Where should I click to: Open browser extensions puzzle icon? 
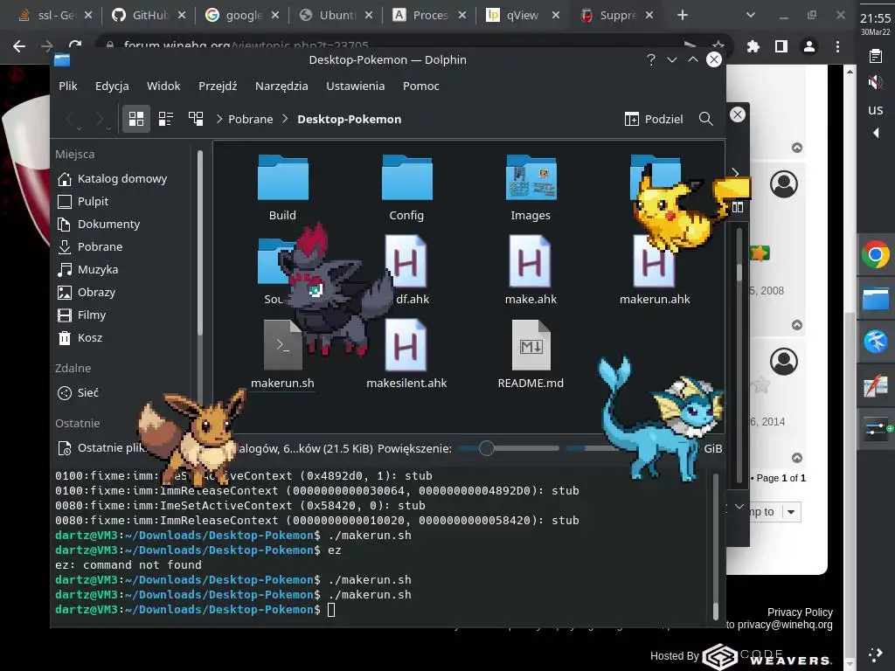[753, 46]
